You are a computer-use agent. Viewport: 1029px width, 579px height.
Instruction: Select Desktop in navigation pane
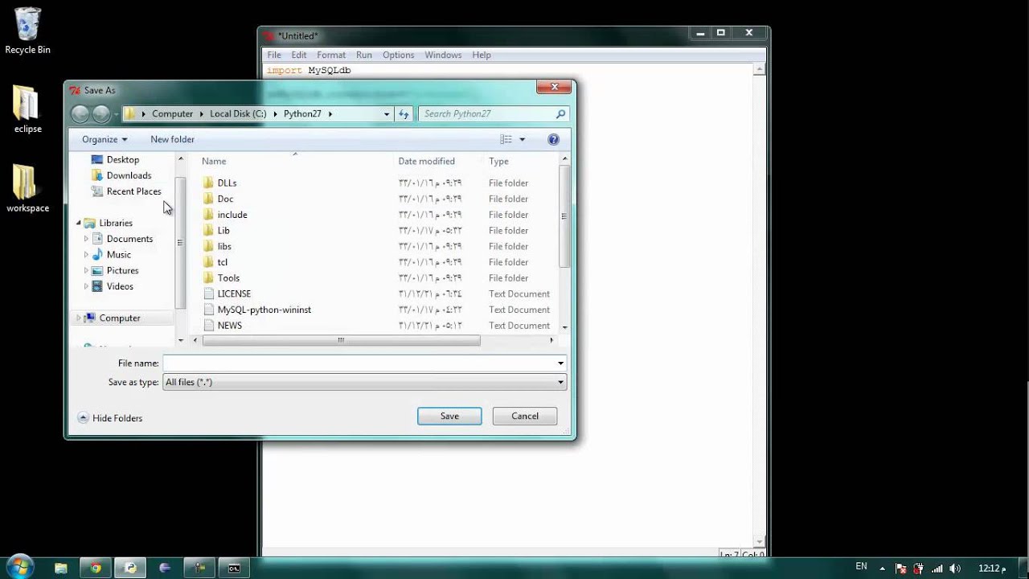(123, 159)
